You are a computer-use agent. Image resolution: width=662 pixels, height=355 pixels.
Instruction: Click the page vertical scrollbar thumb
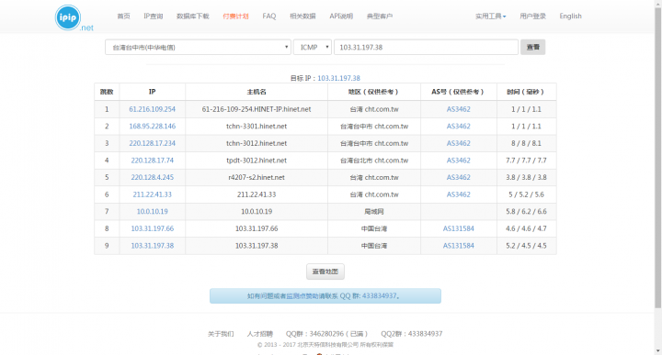coord(657,158)
